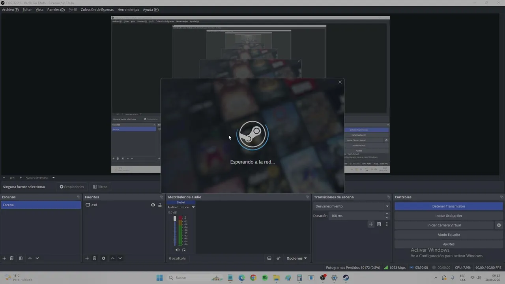Delete the selected source in Fuentes panel

click(95, 258)
